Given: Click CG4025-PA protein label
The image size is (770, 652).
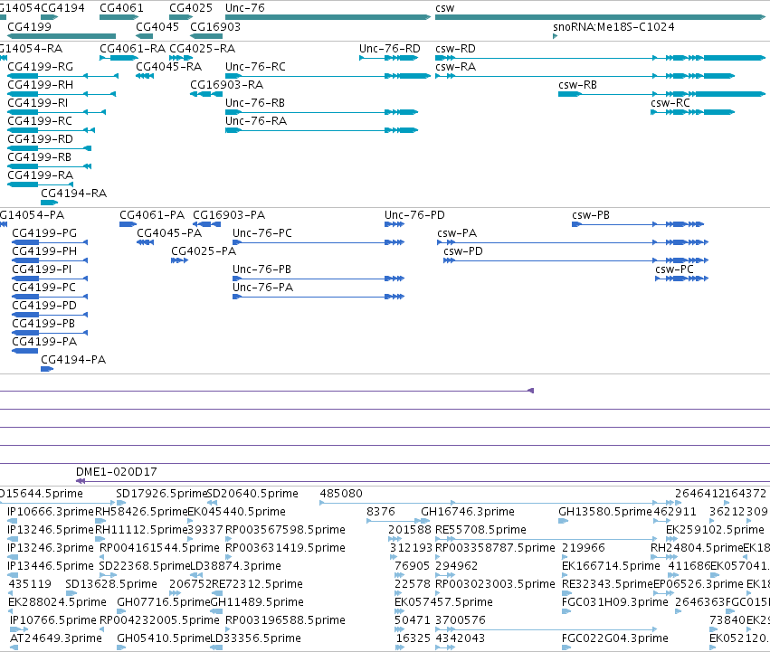Looking at the screenshot, I should pos(204,251).
